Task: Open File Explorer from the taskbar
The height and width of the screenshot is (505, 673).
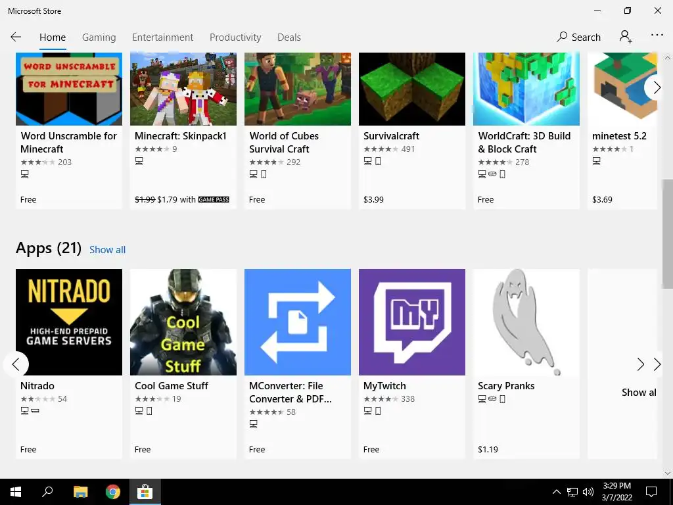Action: [80, 492]
